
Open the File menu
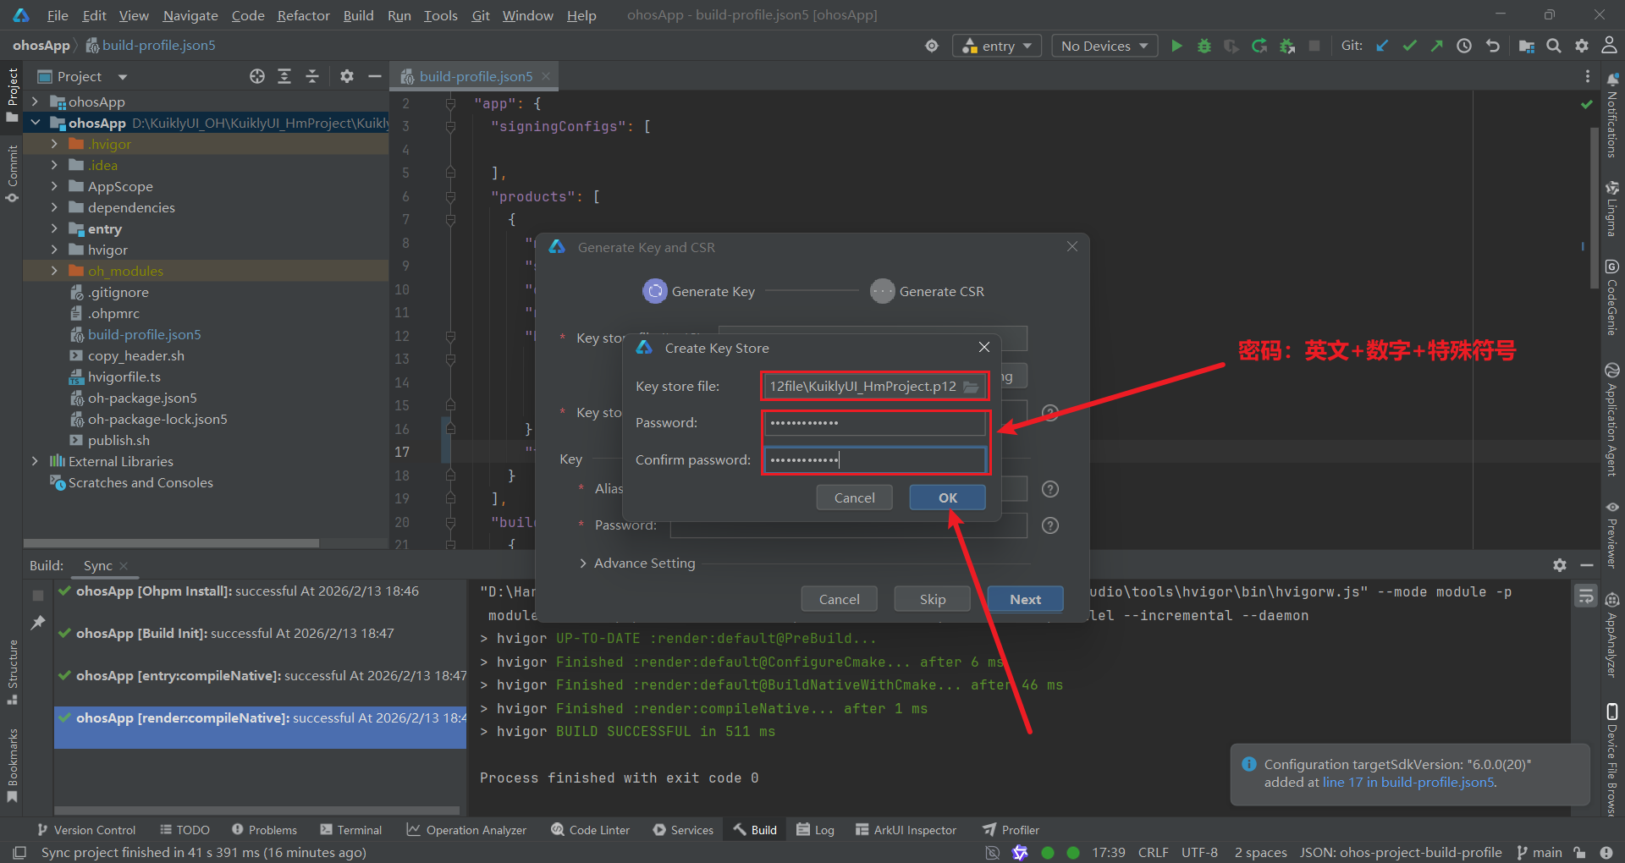point(58,15)
